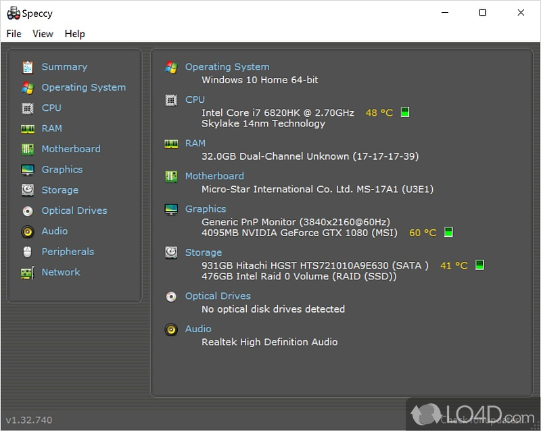Follow the Operating System heading link in summary
541x431 pixels.
(227, 66)
